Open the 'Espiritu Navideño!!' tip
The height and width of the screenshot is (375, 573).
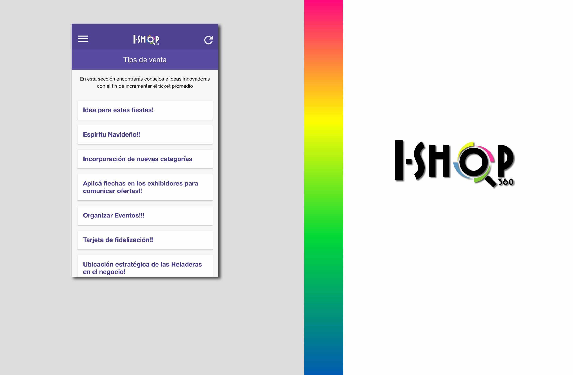point(145,134)
